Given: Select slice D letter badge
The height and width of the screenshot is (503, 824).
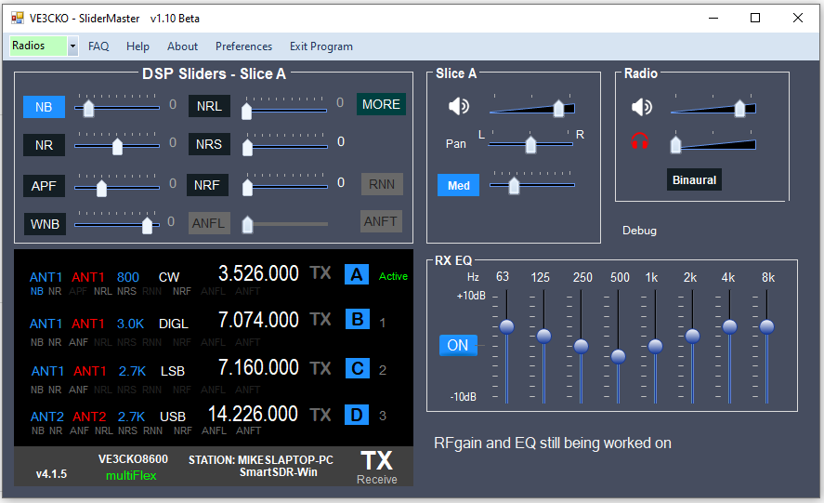Looking at the screenshot, I should (357, 415).
